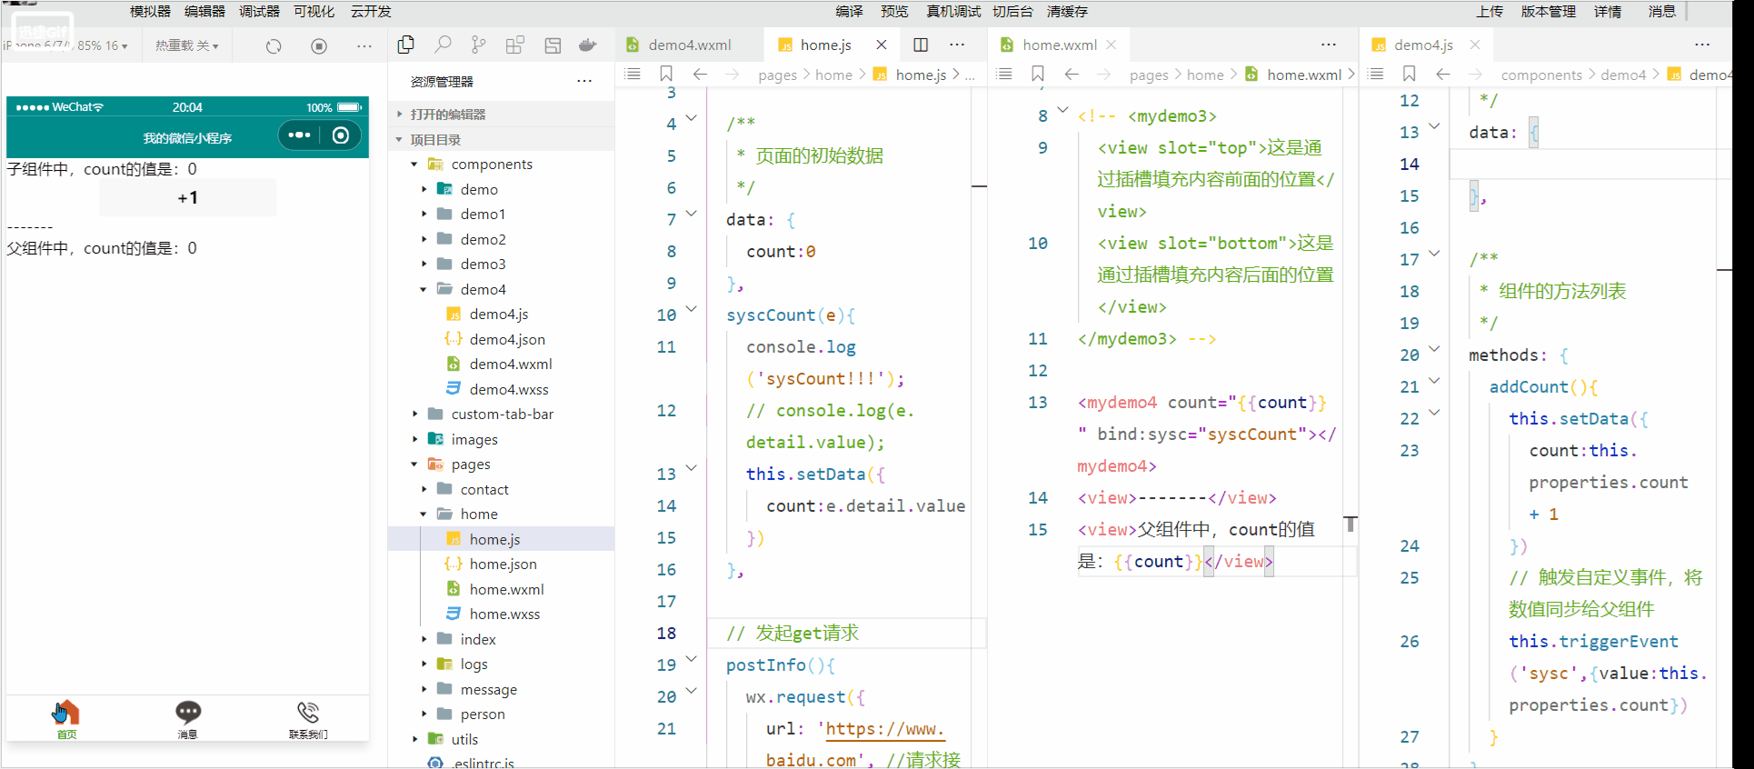1754x769 pixels.
Task: Click the 编译 compile button
Action: point(850,11)
